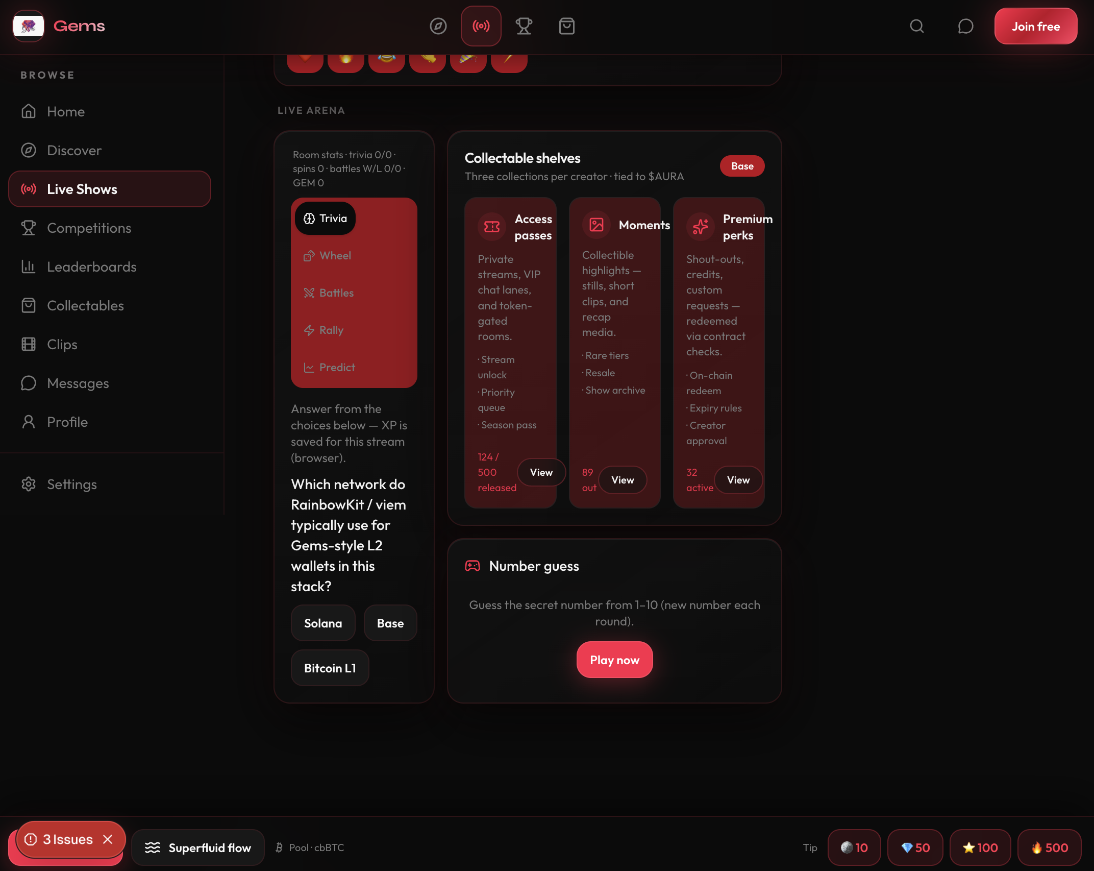
Task: Dismiss the 3 Issues badge with X
Action: 108,839
